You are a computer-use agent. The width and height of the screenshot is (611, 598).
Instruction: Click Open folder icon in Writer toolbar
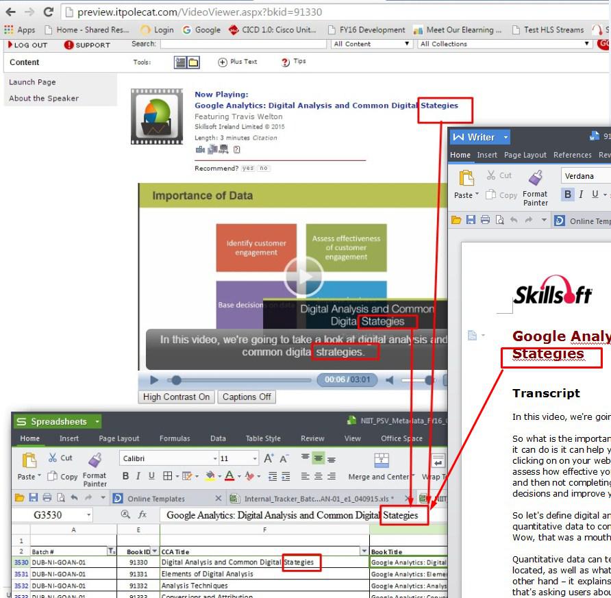(x=456, y=220)
